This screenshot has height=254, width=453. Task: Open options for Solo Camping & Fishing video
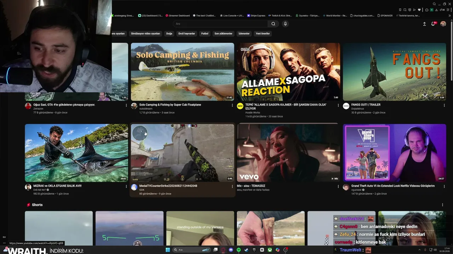tap(232, 105)
